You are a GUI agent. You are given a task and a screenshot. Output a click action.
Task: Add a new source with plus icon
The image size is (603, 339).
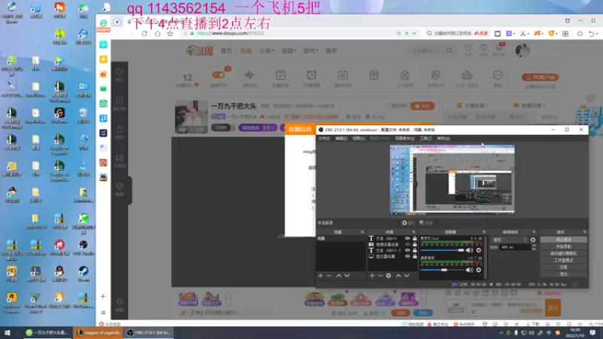pyautogui.click(x=372, y=276)
